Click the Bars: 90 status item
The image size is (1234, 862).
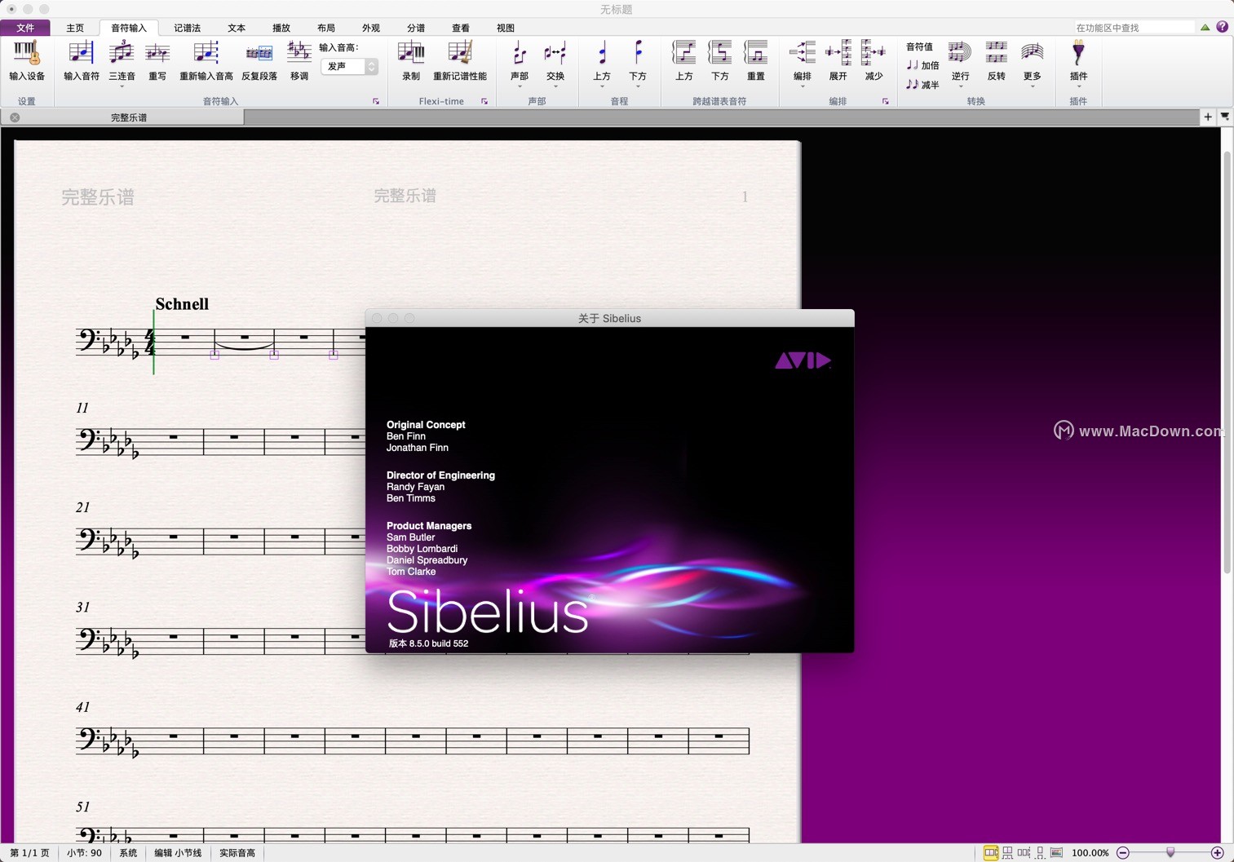point(84,853)
